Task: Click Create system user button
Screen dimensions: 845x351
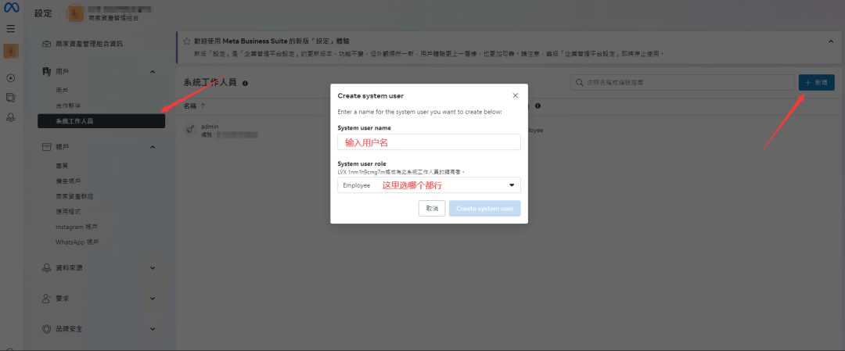Action: 484,209
